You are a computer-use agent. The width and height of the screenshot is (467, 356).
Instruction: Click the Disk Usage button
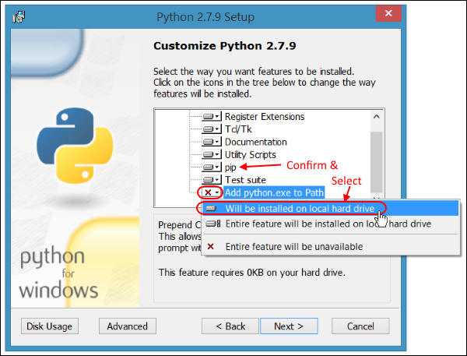[50, 326]
